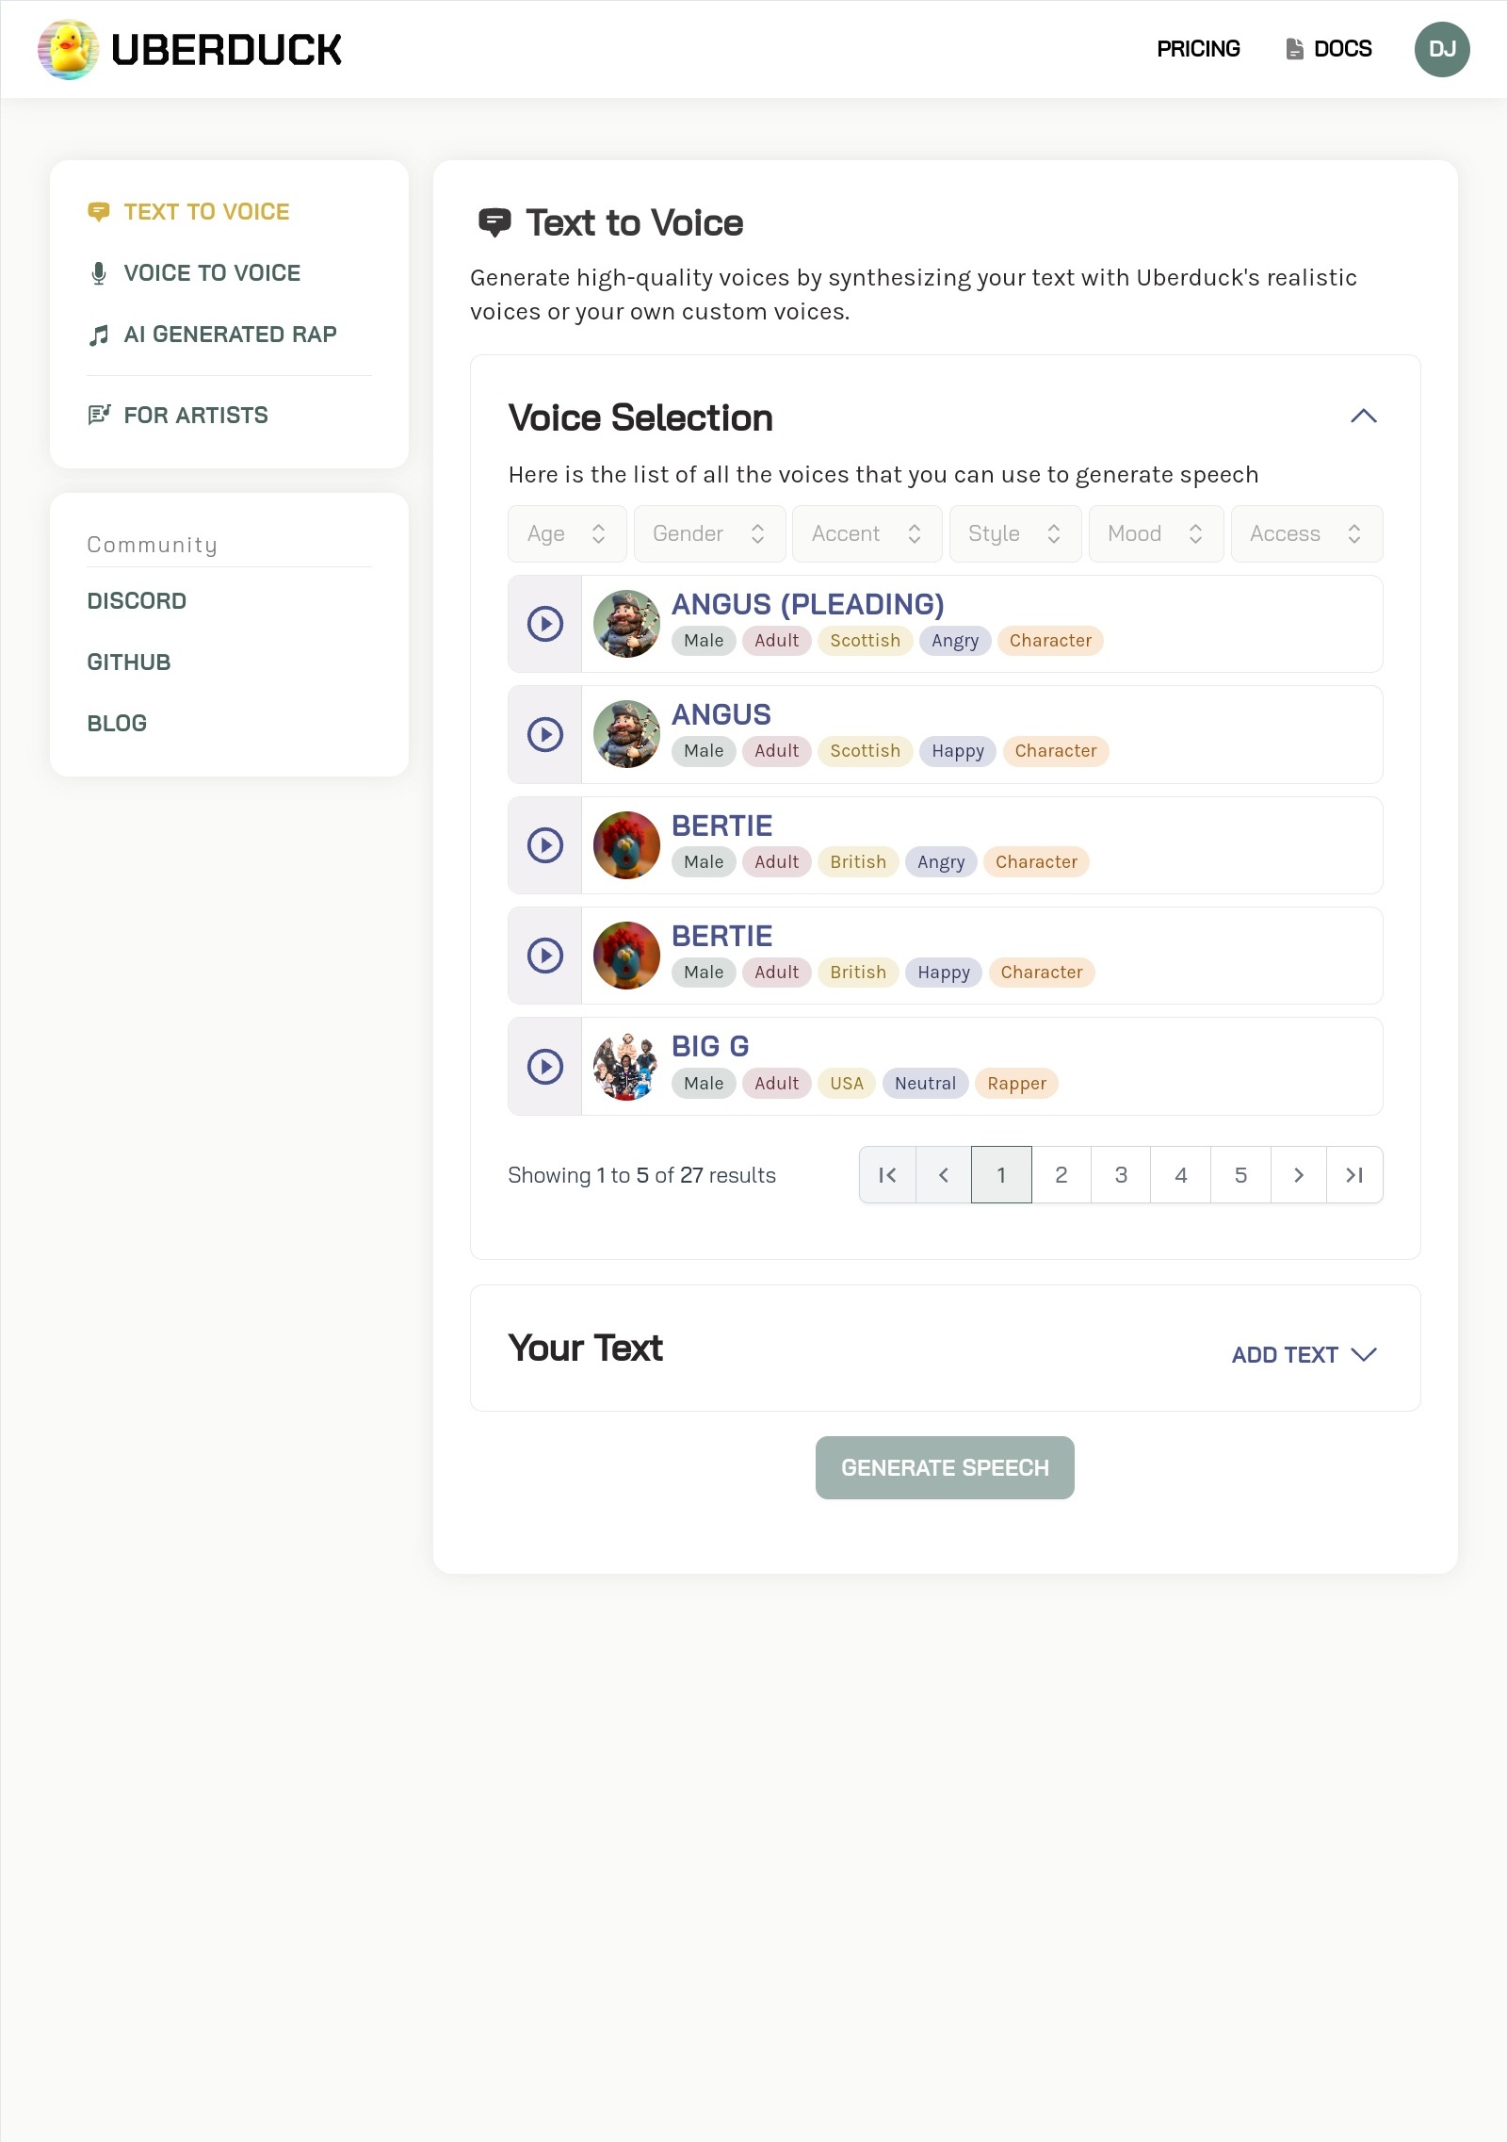The height and width of the screenshot is (2142, 1507).
Task: Open the Discord community link
Action: pyautogui.click(x=137, y=601)
